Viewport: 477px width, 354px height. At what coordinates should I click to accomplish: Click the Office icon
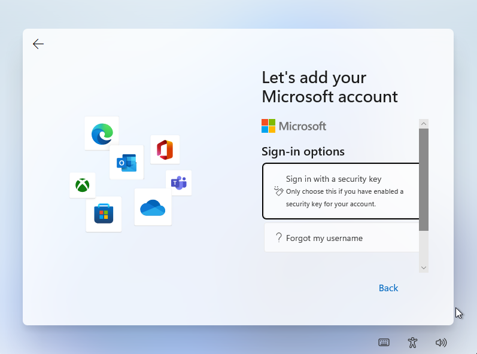click(x=165, y=150)
